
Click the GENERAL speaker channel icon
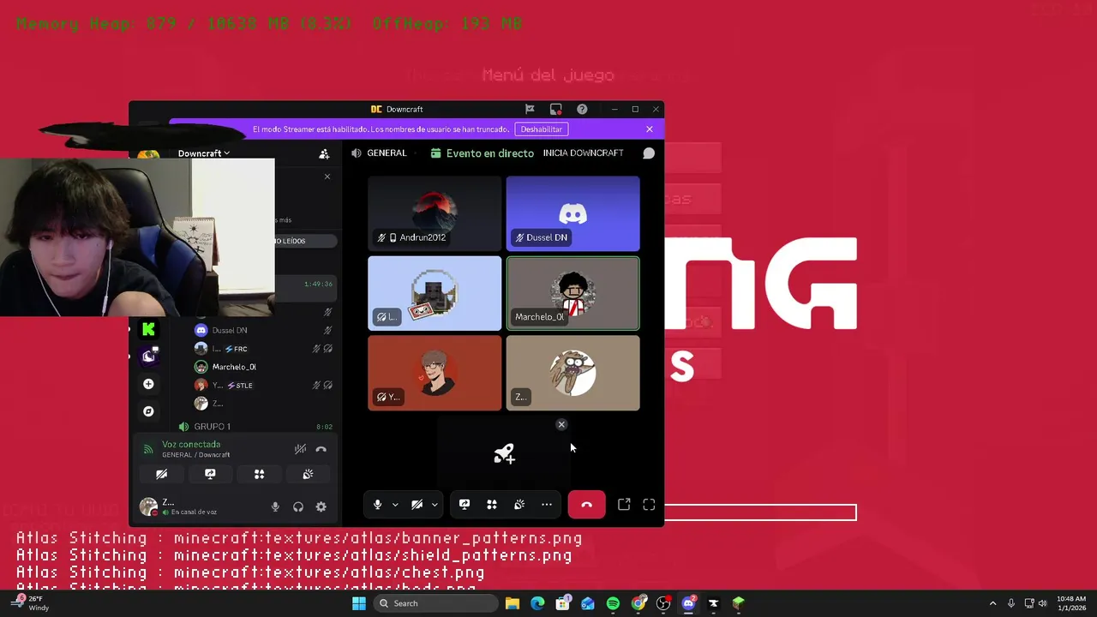click(x=357, y=153)
